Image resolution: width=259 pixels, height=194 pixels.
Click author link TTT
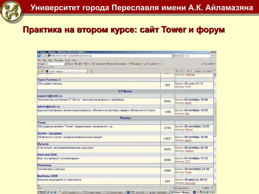tap(187, 162)
